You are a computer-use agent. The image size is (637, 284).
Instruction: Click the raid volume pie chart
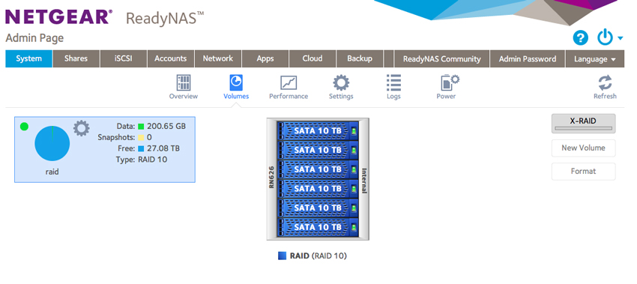[x=52, y=143]
